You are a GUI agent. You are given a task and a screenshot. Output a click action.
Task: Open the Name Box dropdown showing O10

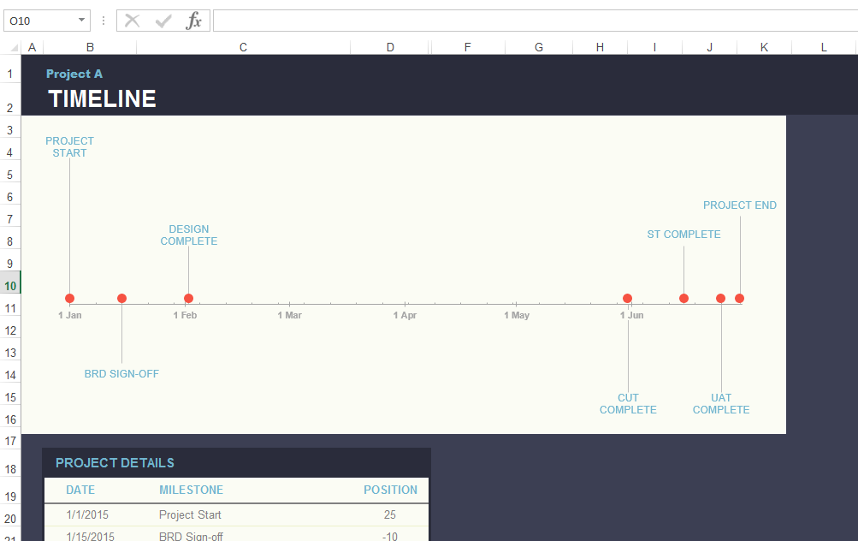click(83, 20)
